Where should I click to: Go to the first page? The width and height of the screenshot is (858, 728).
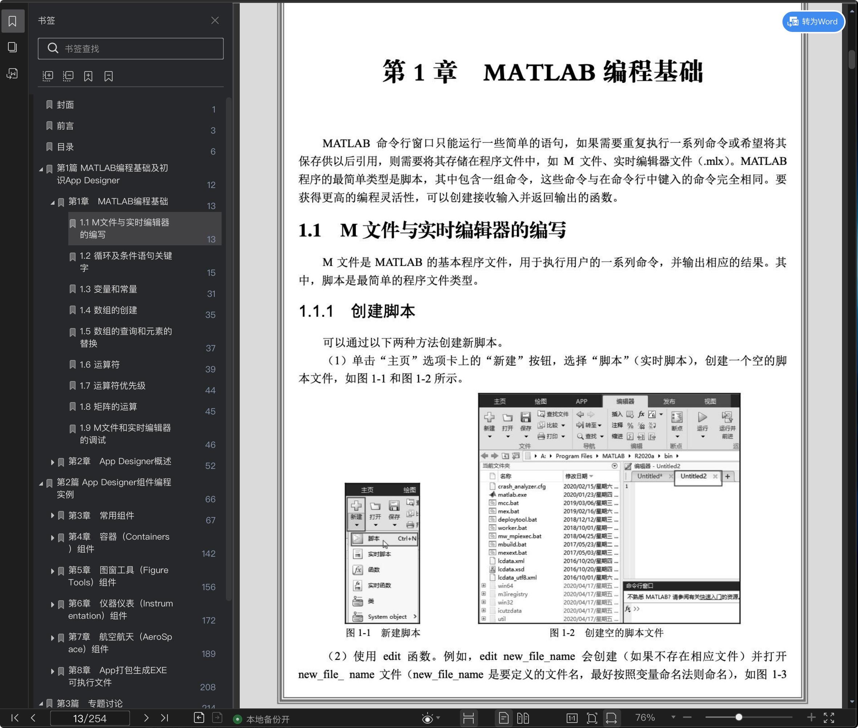click(x=15, y=718)
